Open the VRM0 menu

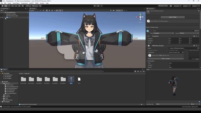coord(37,3)
